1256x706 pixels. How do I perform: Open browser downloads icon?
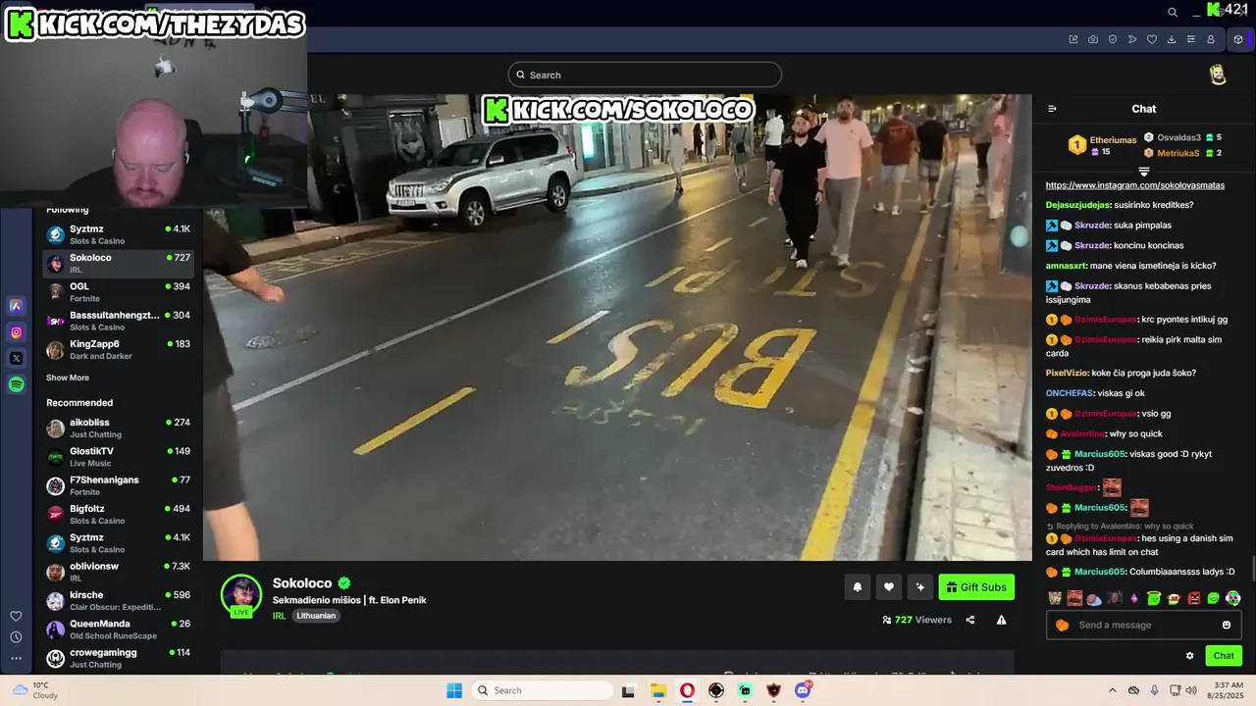coord(1172,39)
